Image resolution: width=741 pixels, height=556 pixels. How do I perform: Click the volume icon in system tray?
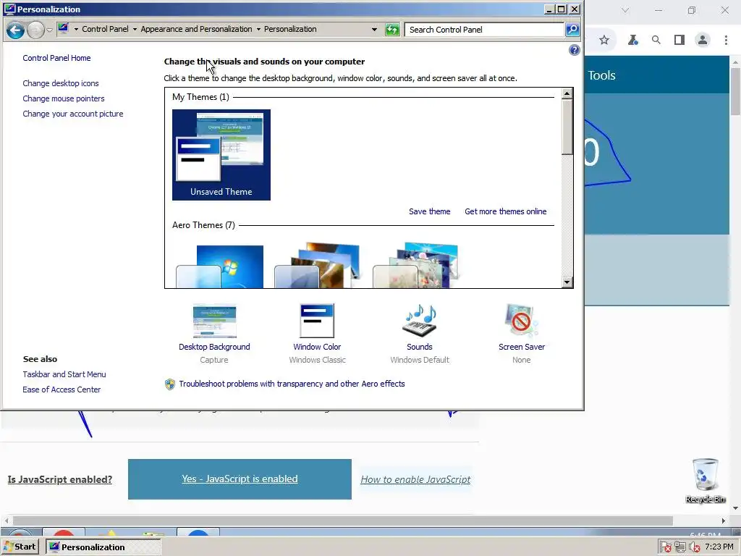point(694,547)
